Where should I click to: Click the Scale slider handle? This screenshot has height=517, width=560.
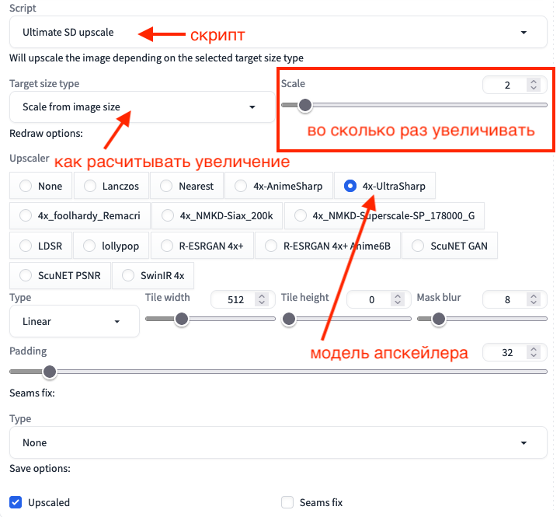305,105
